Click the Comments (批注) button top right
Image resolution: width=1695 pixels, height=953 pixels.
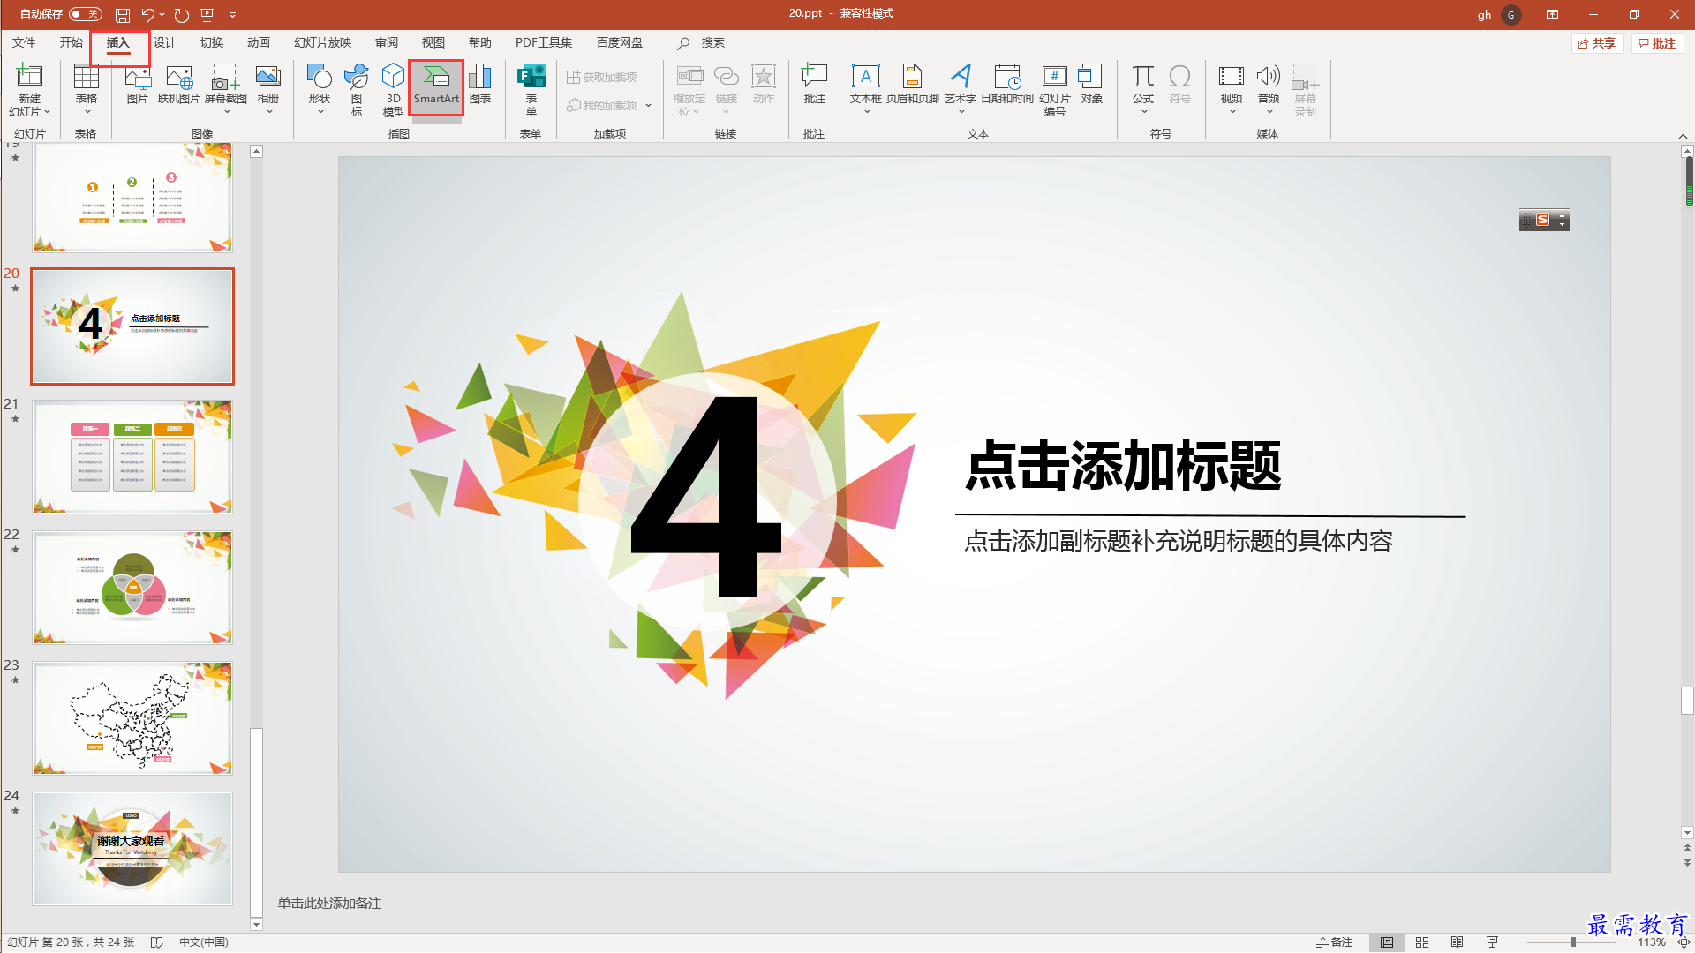click(x=1658, y=43)
